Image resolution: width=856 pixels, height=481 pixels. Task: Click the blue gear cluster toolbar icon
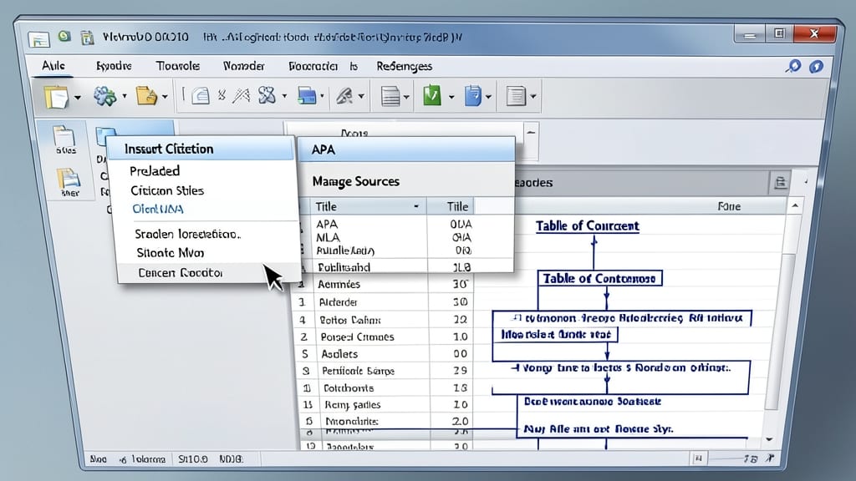[x=104, y=96]
